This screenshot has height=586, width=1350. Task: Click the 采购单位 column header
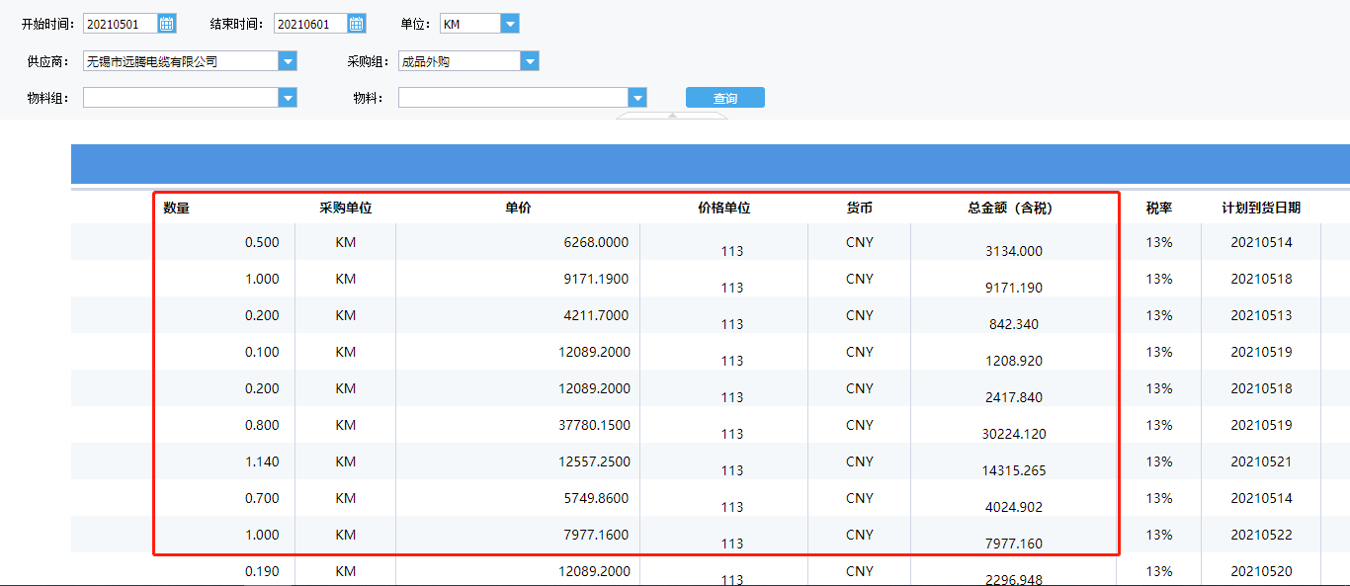tap(345, 208)
